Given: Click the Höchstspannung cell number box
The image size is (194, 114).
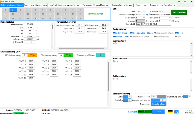Looking at the screenshot, I should (25, 55).
